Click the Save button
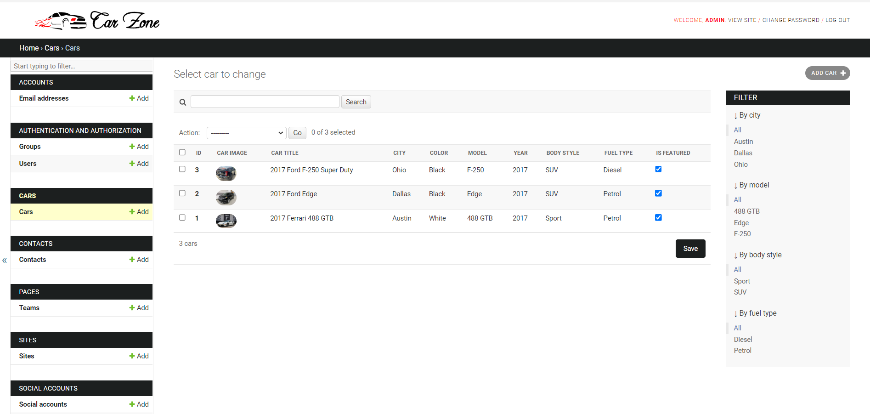The height and width of the screenshot is (414, 870). (x=690, y=248)
